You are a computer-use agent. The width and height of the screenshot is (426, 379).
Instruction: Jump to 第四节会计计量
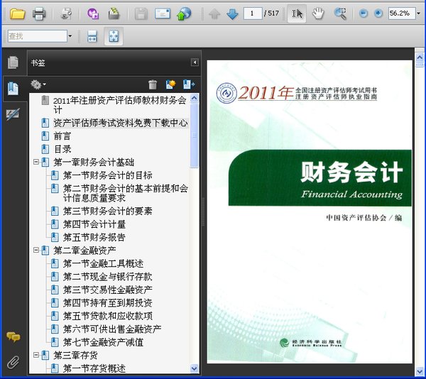94,224
